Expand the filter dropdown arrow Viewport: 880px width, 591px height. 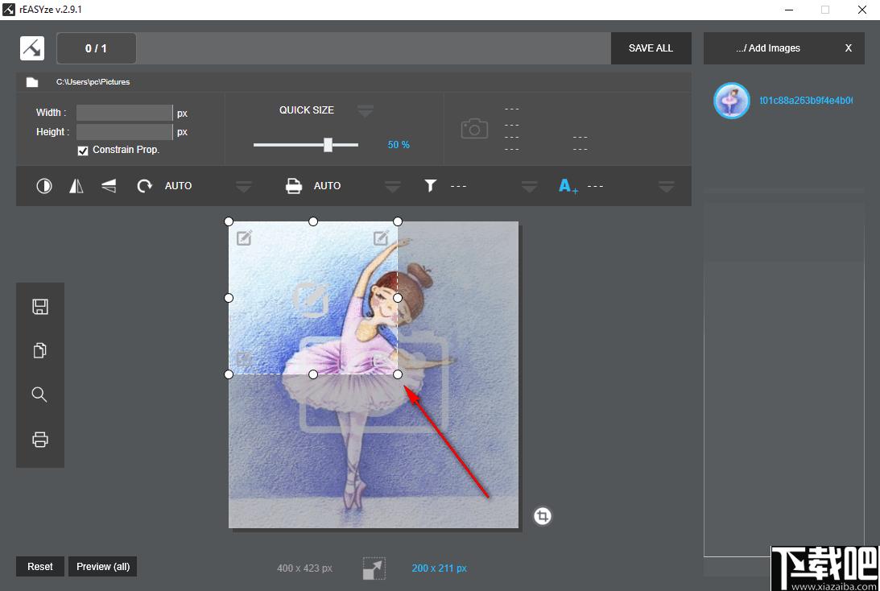(529, 186)
